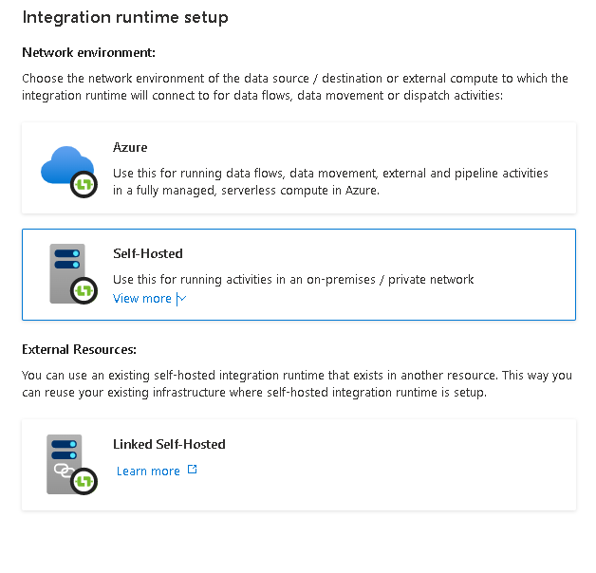Expand the View more chevron
Image resolution: width=596 pixels, height=573 pixels.
[x=181, y=299]
